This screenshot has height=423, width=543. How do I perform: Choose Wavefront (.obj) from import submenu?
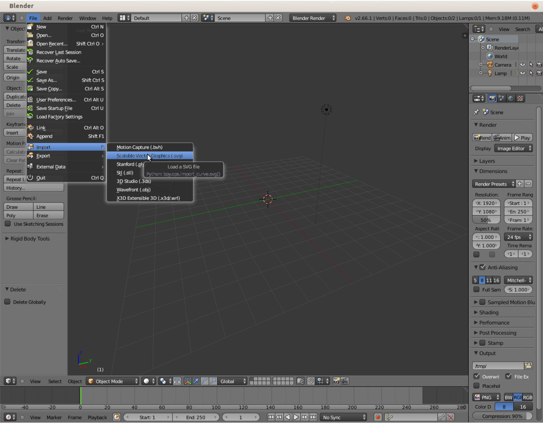(x=134, y=189)
